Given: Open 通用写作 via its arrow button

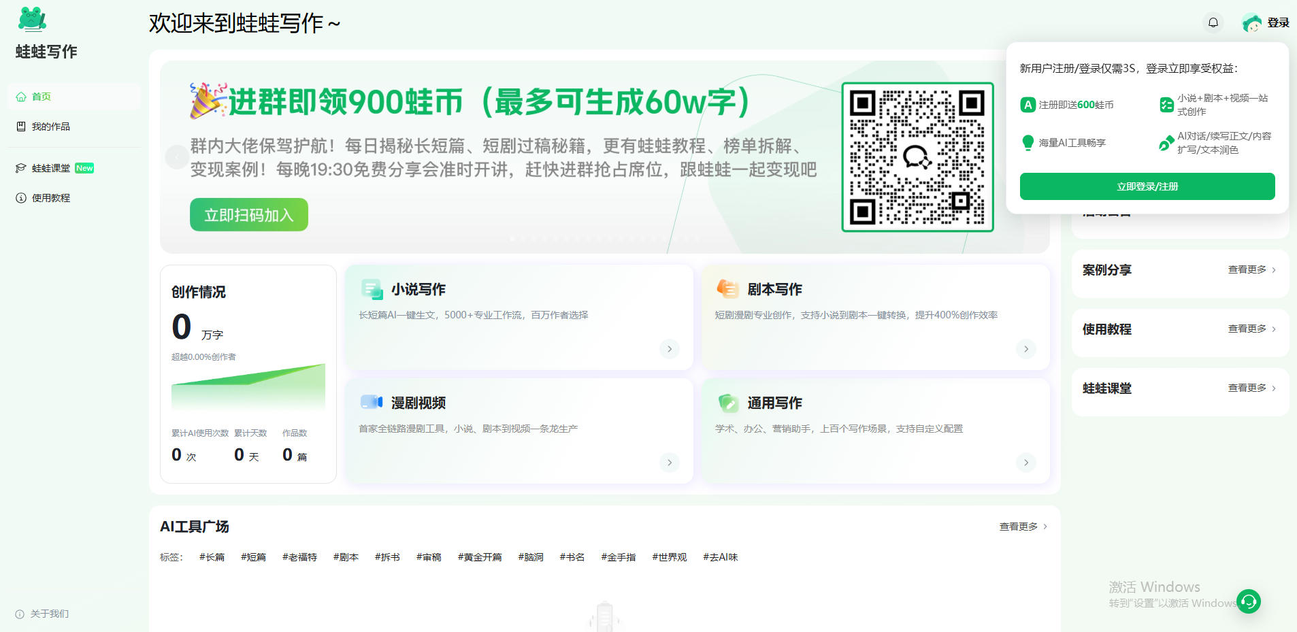Looking at the screenshot, I should coord(1026,463).
